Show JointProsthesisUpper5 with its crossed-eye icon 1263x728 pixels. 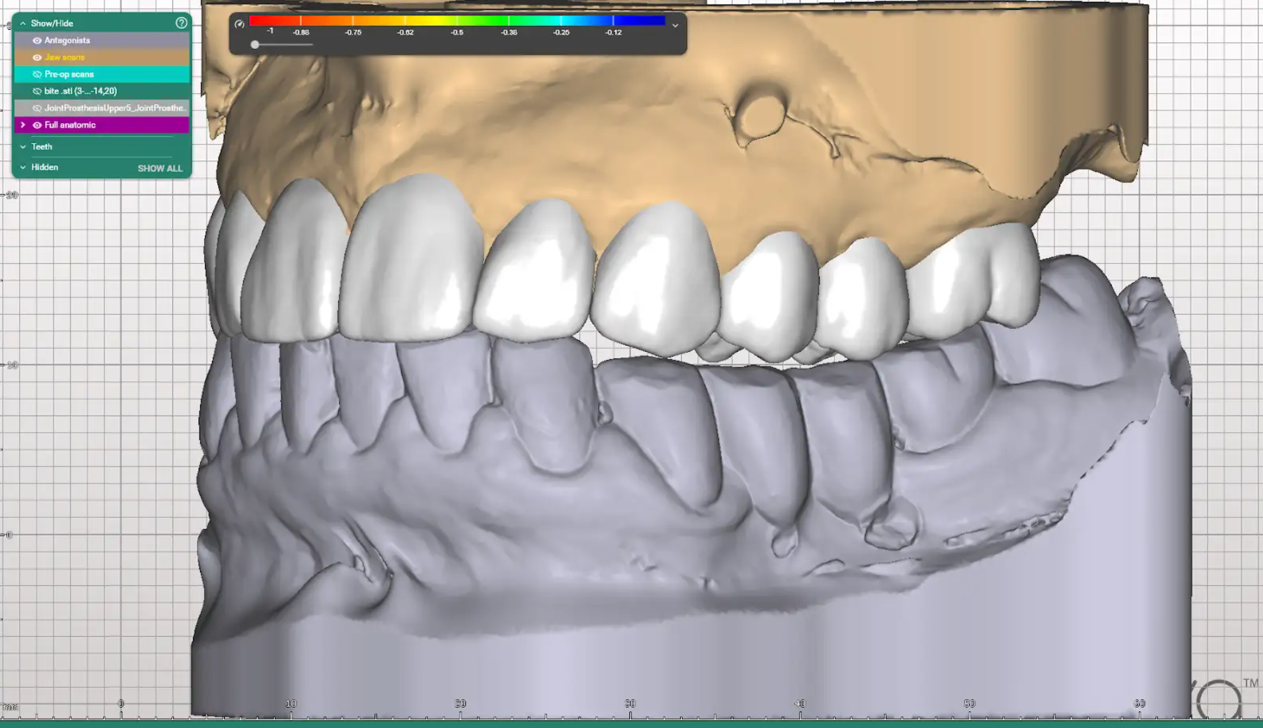tap(37, 108)
